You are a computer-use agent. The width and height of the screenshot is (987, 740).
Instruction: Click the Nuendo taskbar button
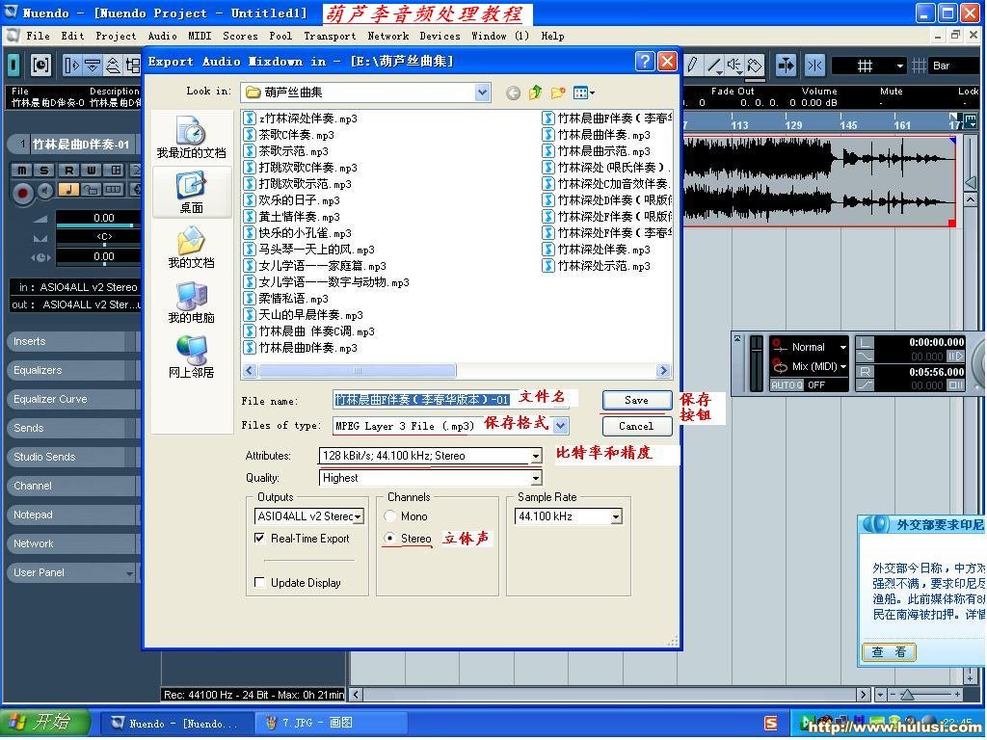coord(175,723)
